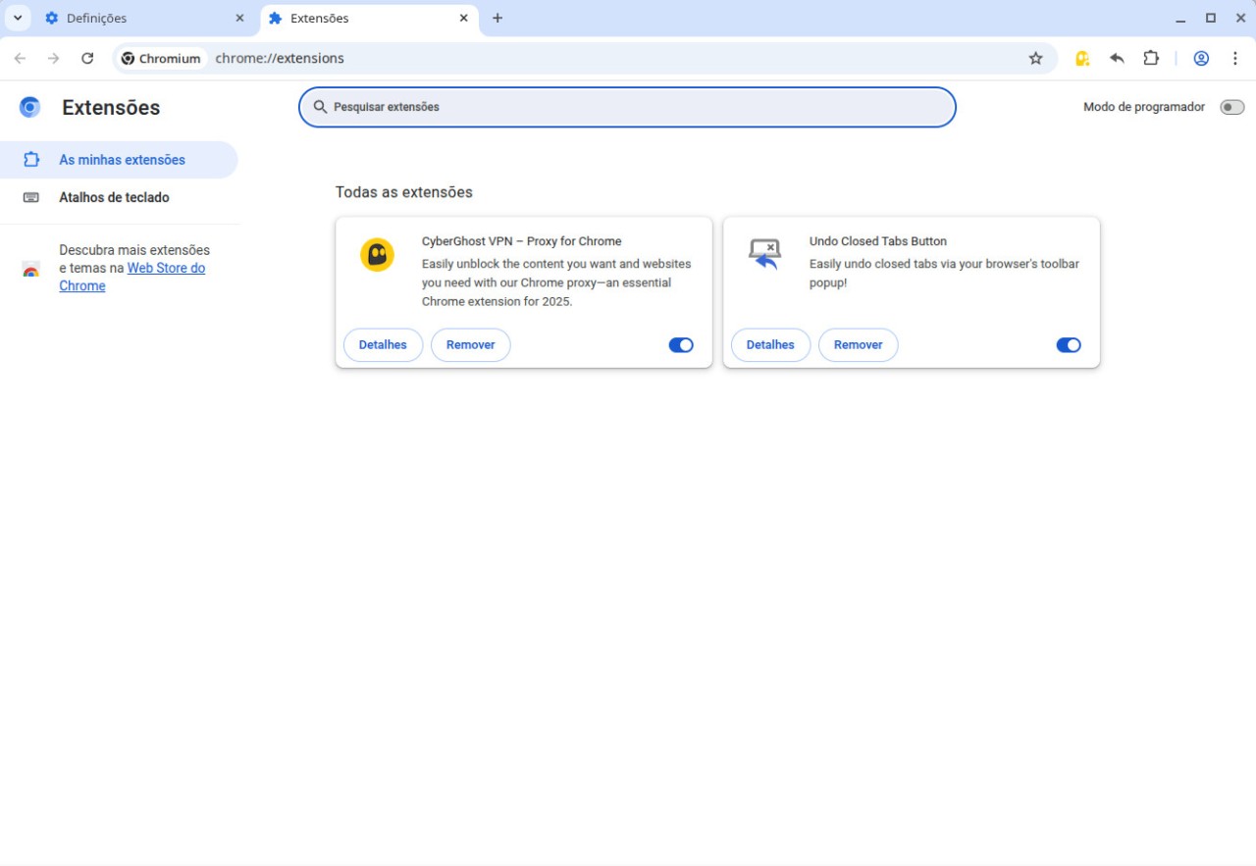1256x866 pixels.
Task: Click the CyberGhost ghost logo in the extension card
Action: point(377,255)
